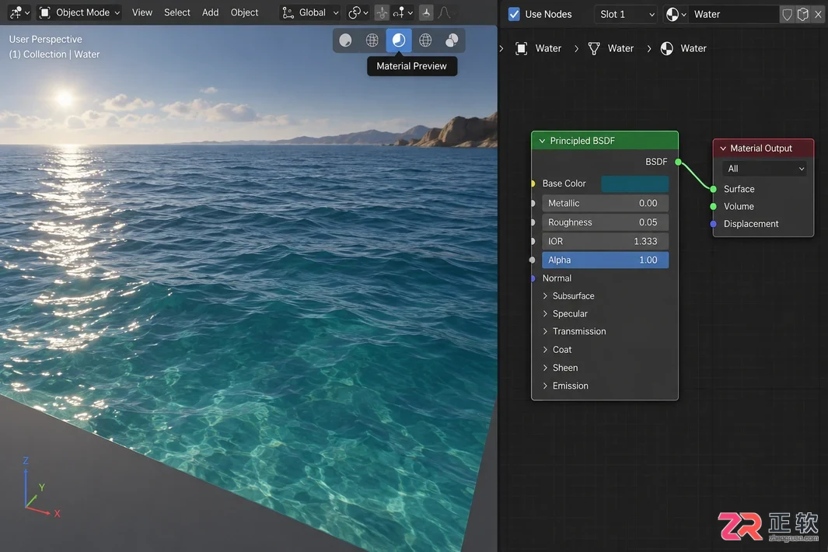
Task: Open the editor type selector icon
Action: click(x=19, y=12)
